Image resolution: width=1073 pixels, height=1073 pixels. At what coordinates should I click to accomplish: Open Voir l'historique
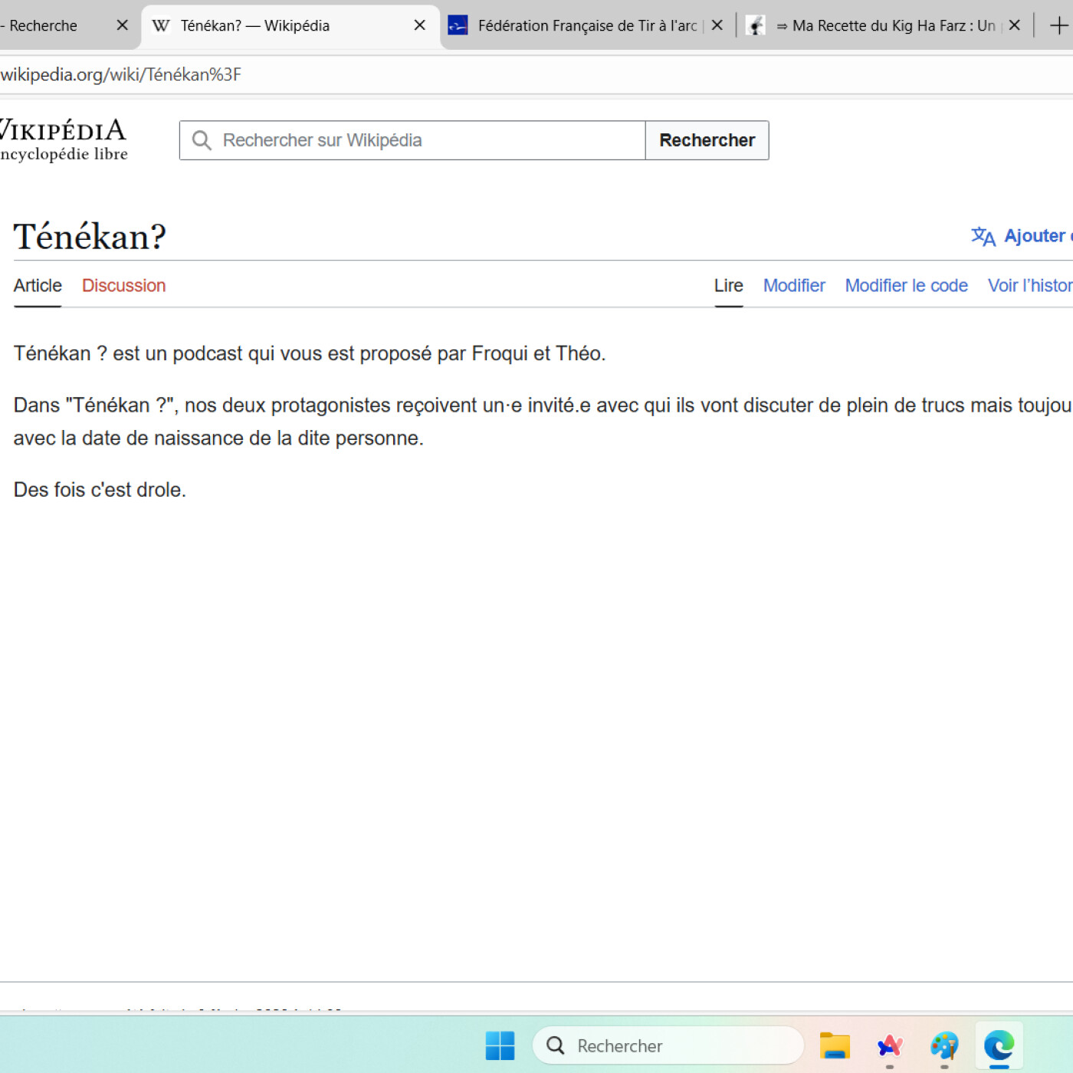click(1029, 285)
